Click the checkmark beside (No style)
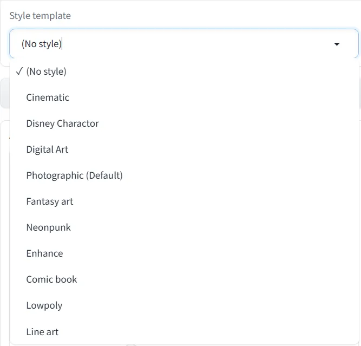This screenshot has height=346, width=361. [19, 71]
